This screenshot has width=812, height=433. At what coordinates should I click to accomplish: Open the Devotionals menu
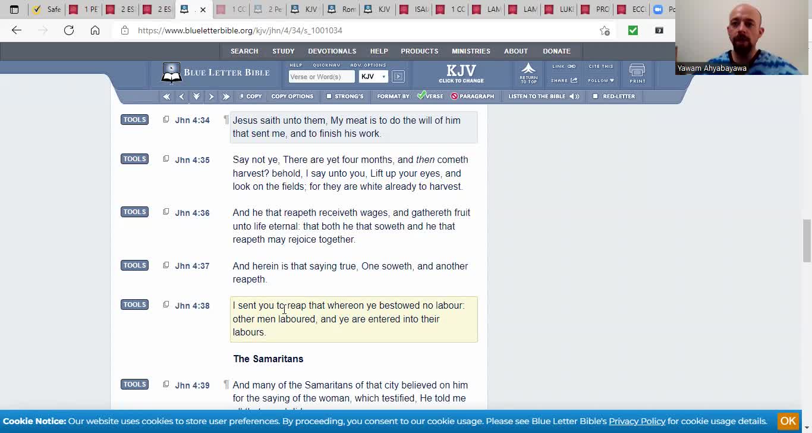(332, 51)
